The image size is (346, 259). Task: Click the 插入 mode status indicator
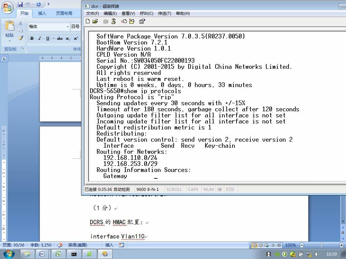[x=109, y=245]
